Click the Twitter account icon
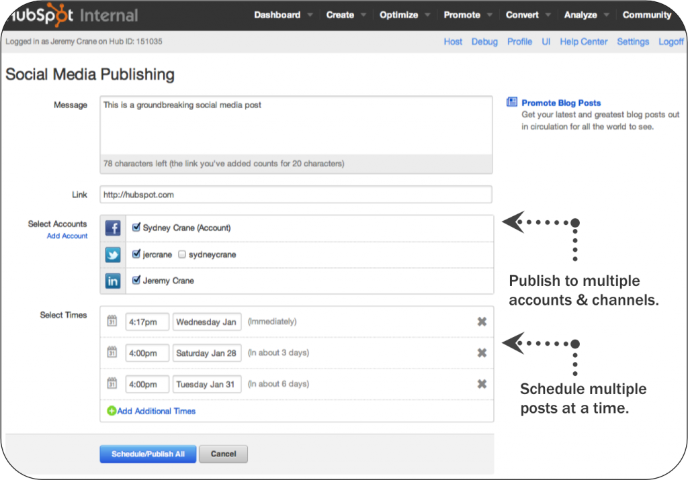688x480 pixels. tap(113, 254)
